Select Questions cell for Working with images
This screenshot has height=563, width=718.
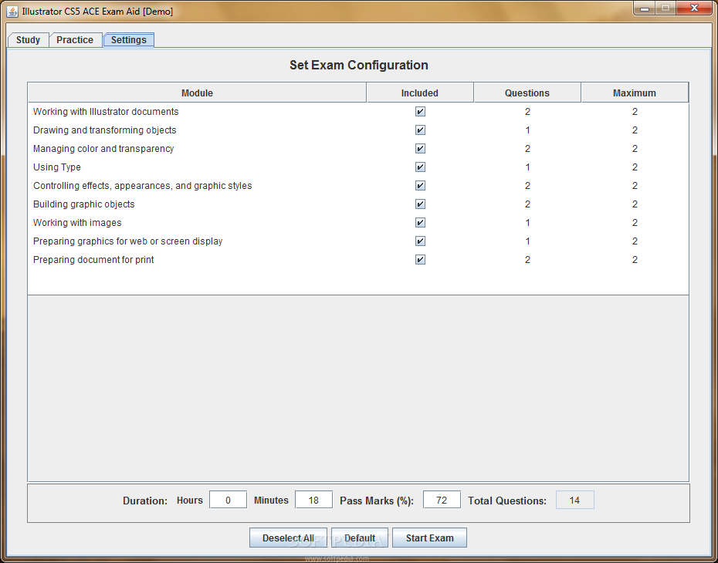527,223
